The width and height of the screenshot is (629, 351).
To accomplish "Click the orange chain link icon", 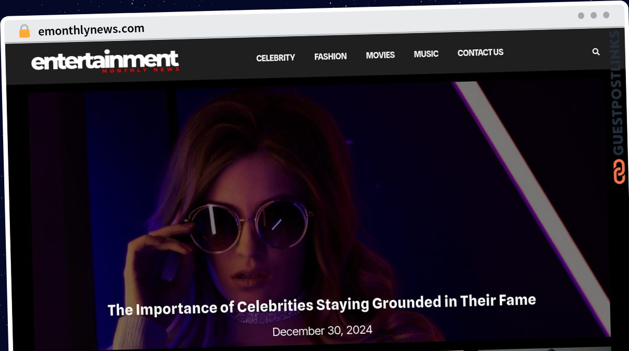I will tap(619, 172).
